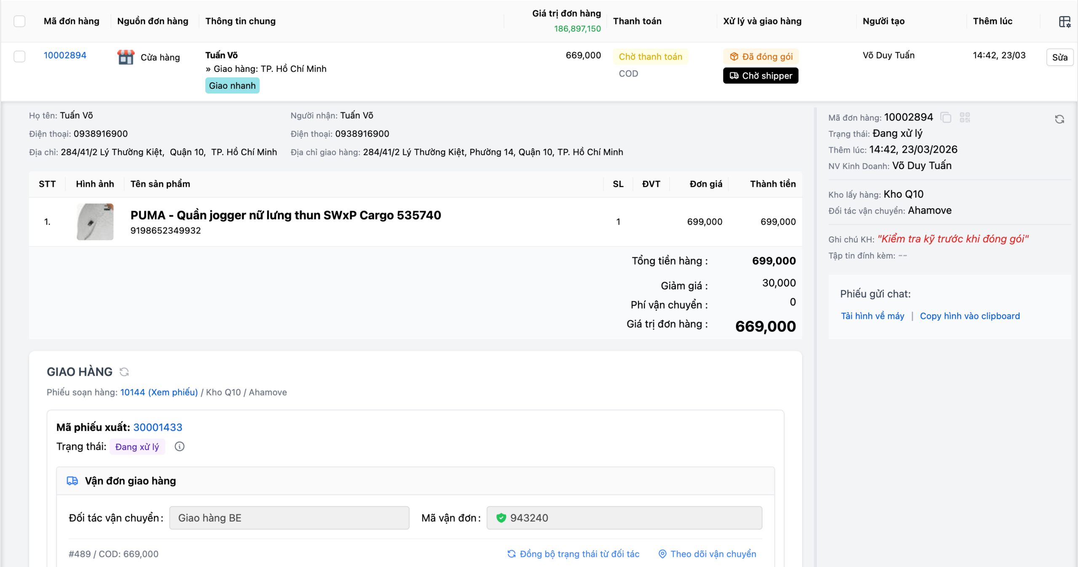This screenshot has width=1078, height=567.
Task: Click the Đã đóng gói status badge
Action: (761, 57)
